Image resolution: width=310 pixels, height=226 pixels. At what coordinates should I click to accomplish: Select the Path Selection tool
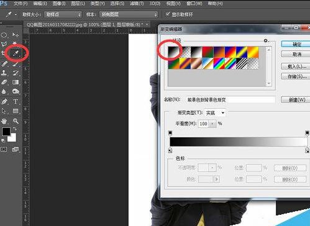pos(4,111)
